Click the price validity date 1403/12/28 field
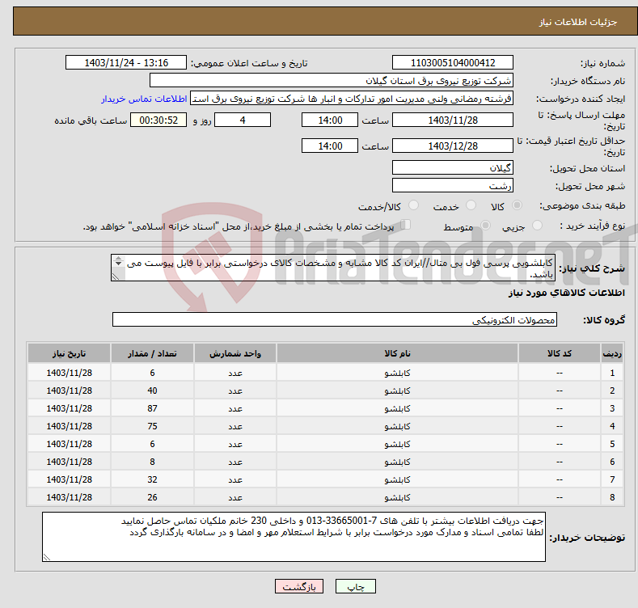638x608 pixels. 453,146
